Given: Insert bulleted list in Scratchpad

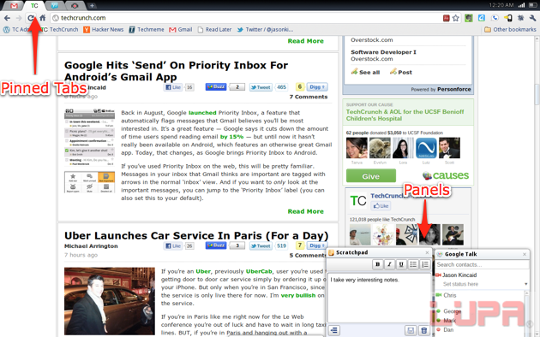Looking at the screenshot, I should [x=413, y=264].
